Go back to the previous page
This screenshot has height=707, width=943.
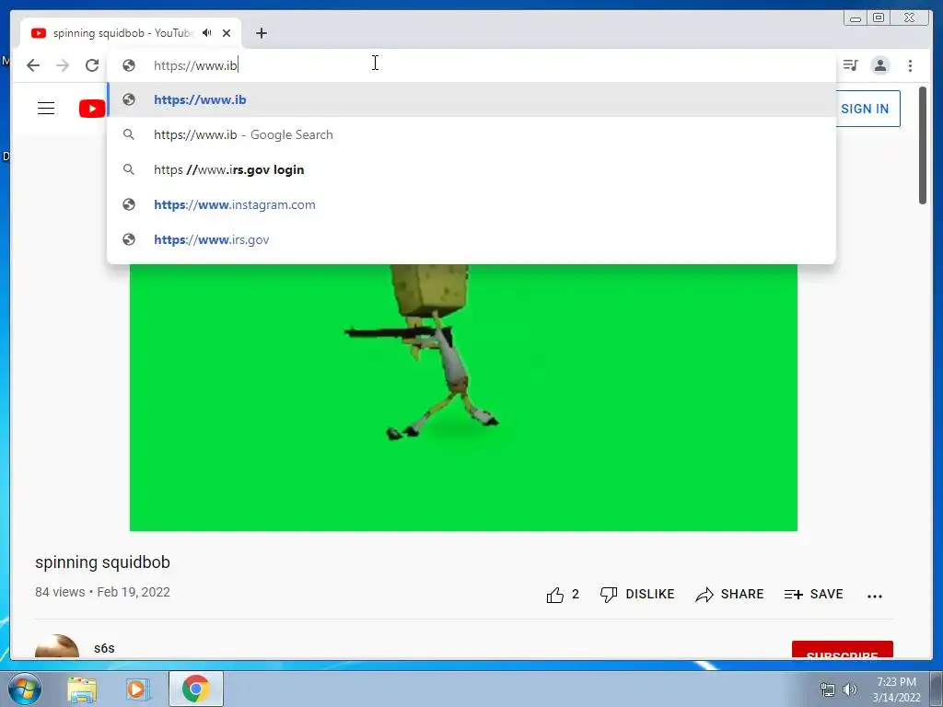click(33, 65)
